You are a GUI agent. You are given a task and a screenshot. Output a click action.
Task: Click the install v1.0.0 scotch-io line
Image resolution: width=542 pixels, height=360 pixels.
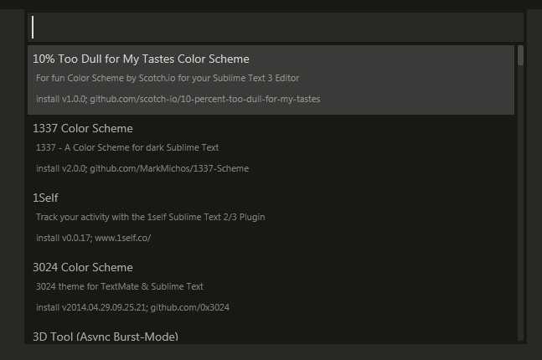pyautogui.click(x=178, y=99)
